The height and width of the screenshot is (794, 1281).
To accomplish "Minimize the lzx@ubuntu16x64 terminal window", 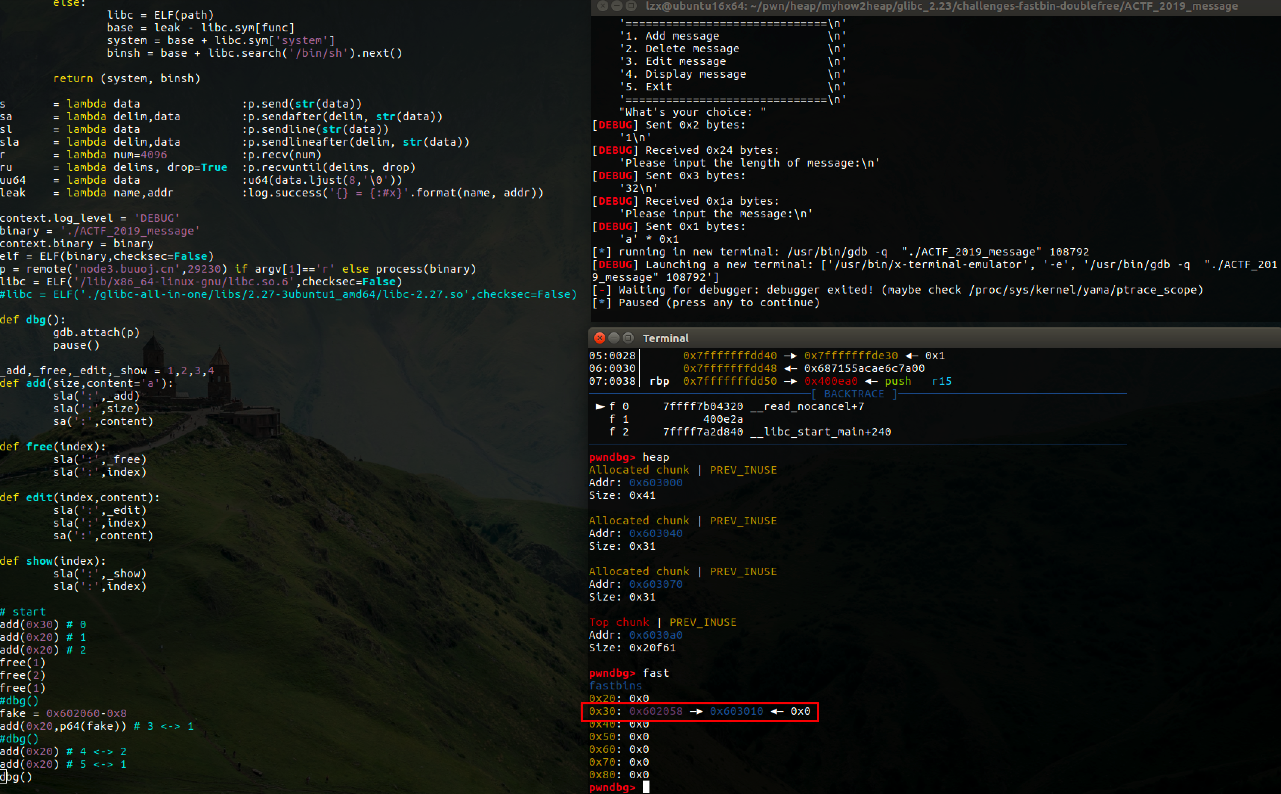I will pyautogui.click(x=617, y=6).
